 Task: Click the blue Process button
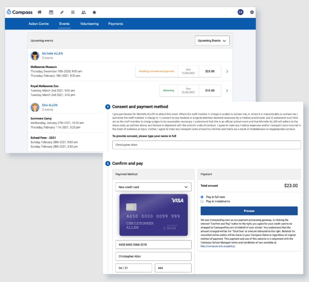pos(249,211)
